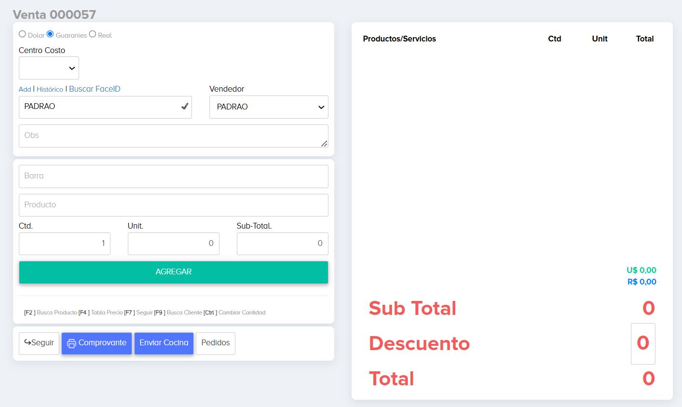Select the Dolar currency radio button
This screenshot has width=682, height=407.
pos(22,34)
